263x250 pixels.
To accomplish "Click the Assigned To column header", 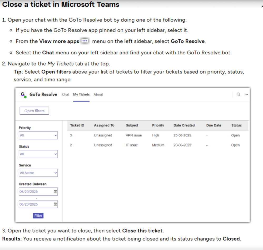I will pos(104,125).
